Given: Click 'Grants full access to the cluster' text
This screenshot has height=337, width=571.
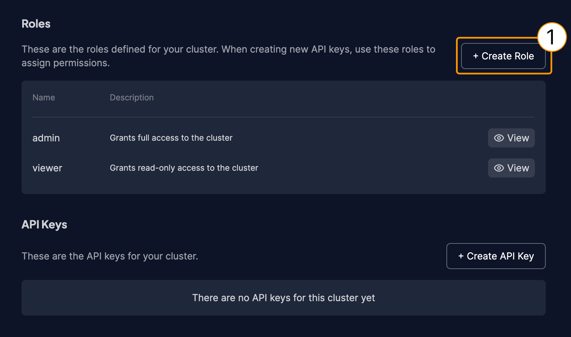Looking at the screenshot, I should coord(171,138).
